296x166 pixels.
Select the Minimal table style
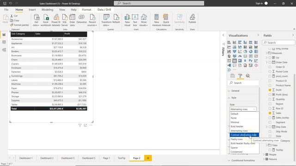point(244,122)
